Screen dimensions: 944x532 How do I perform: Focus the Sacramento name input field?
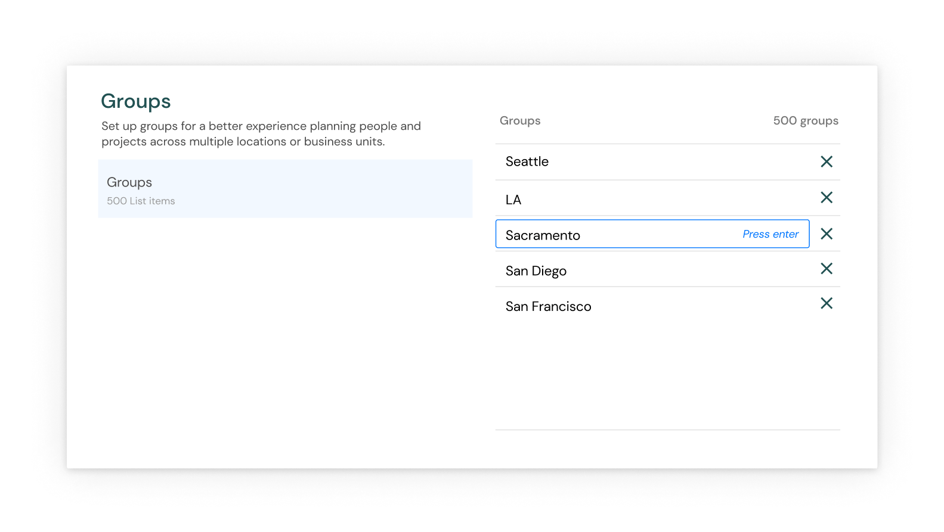(652, 234)
